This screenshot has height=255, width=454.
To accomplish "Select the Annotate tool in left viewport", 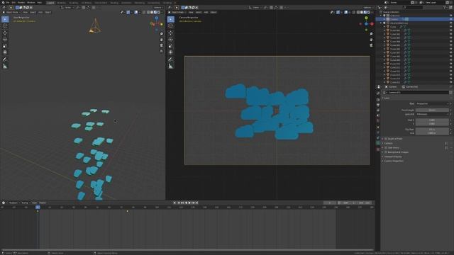I will point(5,59).
